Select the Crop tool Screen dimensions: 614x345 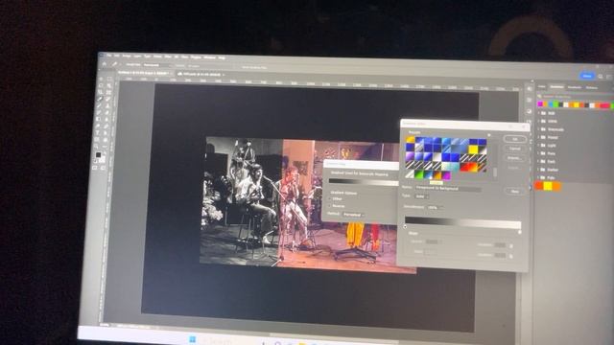pos(100,92)
